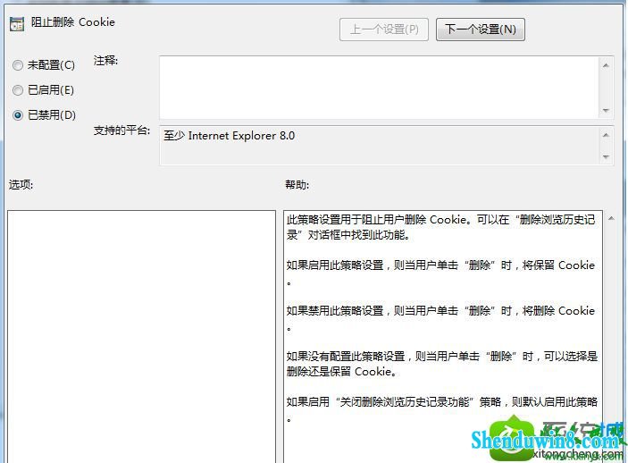The height and width of the screenshot is (463, 628).
Task: Click the empty 选项 options panel
Action: pyautogui.click(x=141, y=337)
